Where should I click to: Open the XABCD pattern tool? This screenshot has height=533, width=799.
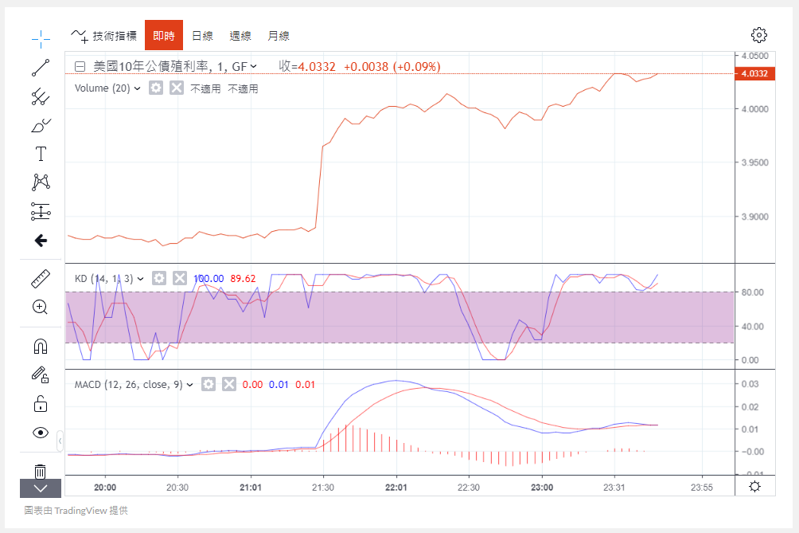41,182
